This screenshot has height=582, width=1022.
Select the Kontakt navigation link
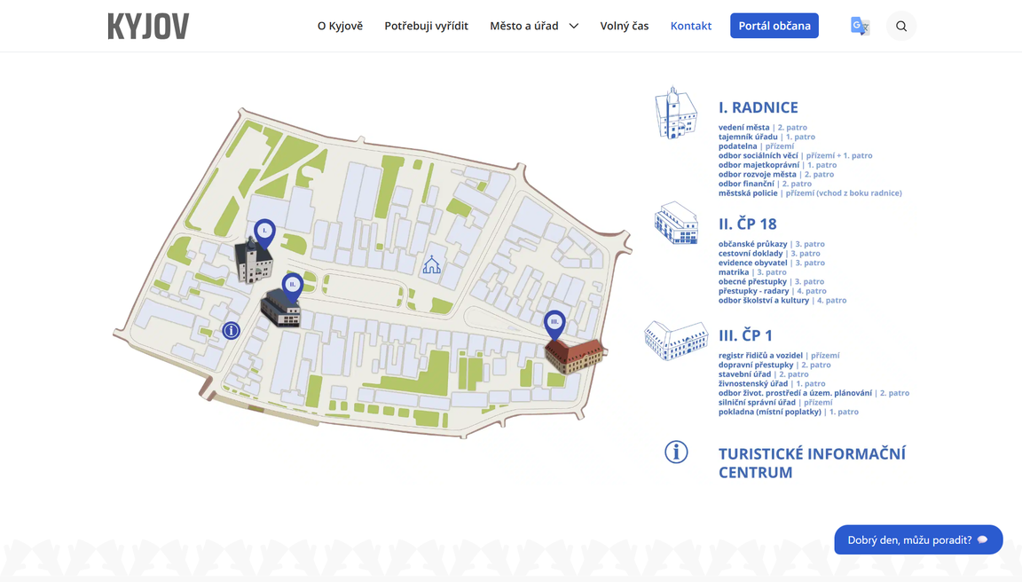[690, 26]
